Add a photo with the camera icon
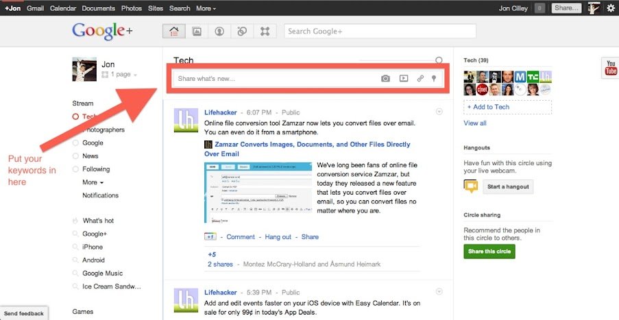This screenshot has width=619, height=320. 385,79
